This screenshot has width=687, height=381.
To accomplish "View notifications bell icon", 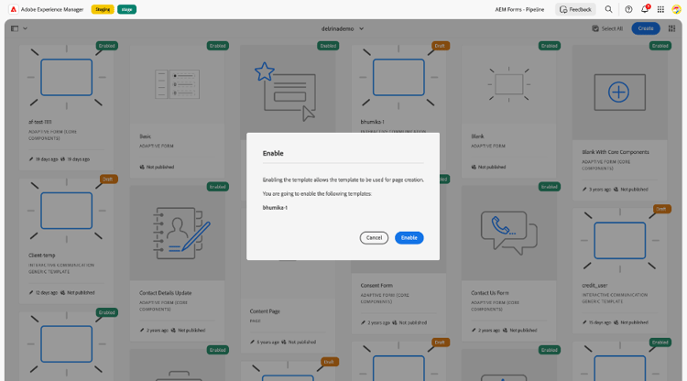I will pyautogui.click(x=645, y=9).
